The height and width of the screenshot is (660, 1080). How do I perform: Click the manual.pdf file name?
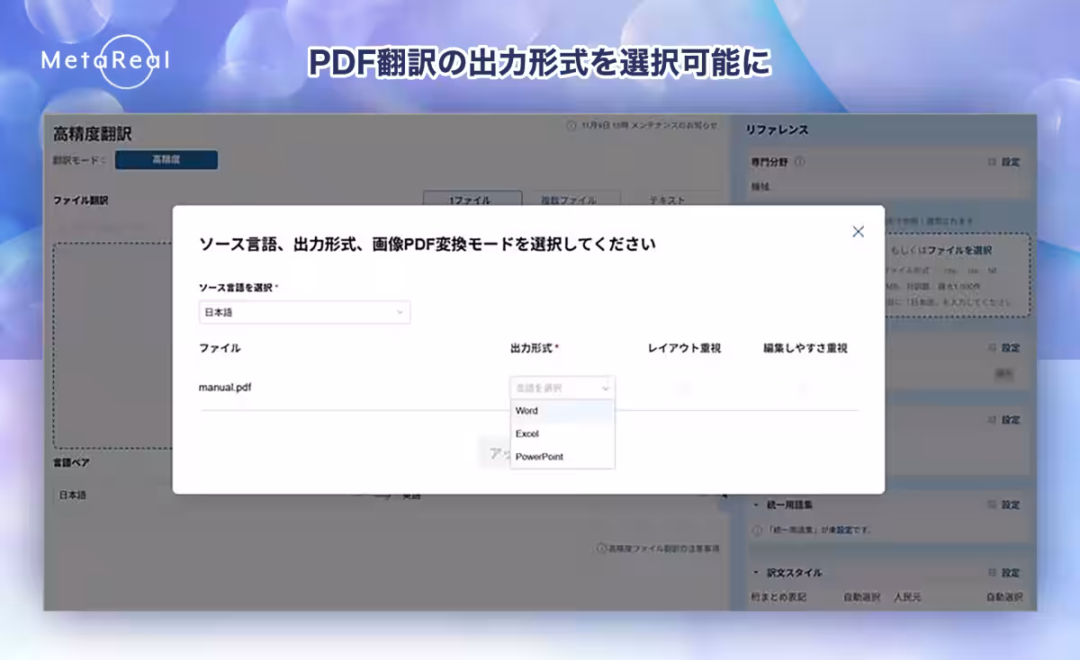pyautogui.click(x=225, y=388)
